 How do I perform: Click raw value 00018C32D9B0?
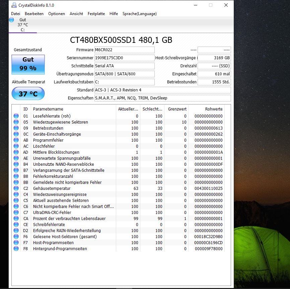point(208,237)
